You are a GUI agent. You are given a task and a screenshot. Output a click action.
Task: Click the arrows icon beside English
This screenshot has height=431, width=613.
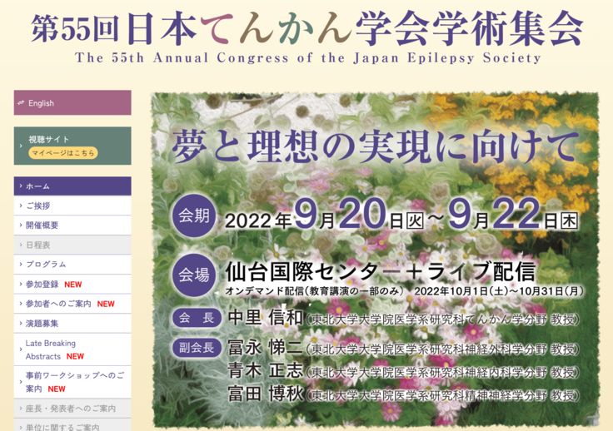point(21,103)
